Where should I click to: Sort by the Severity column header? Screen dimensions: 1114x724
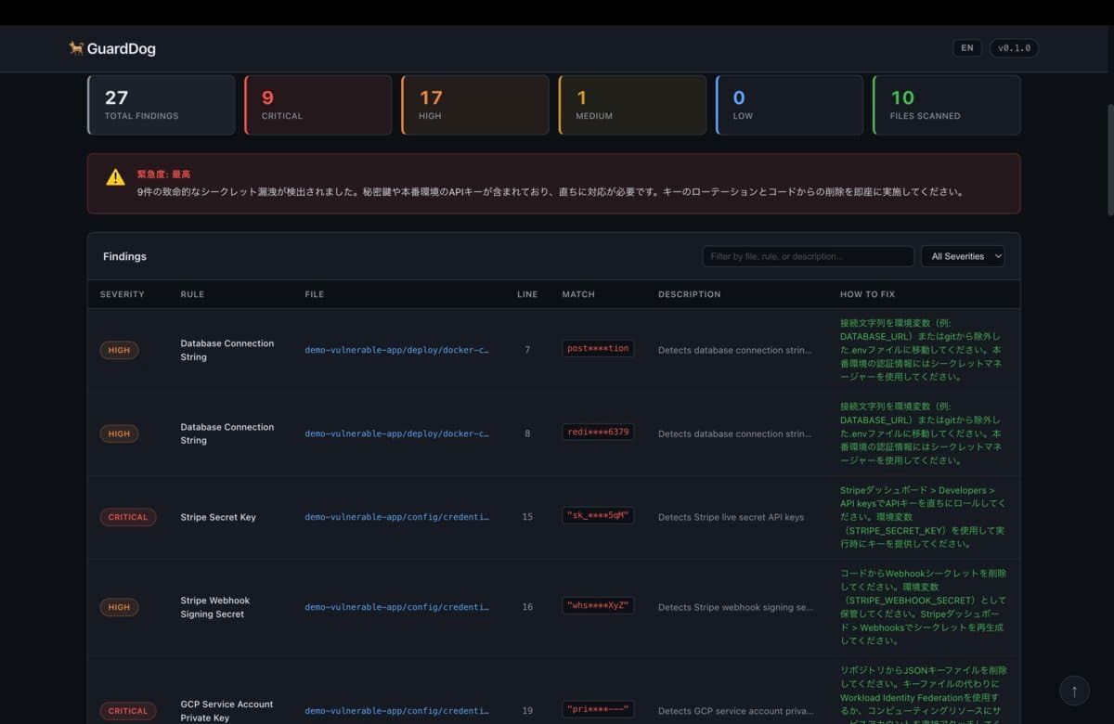pyautogui.click(x=123, y=294)
